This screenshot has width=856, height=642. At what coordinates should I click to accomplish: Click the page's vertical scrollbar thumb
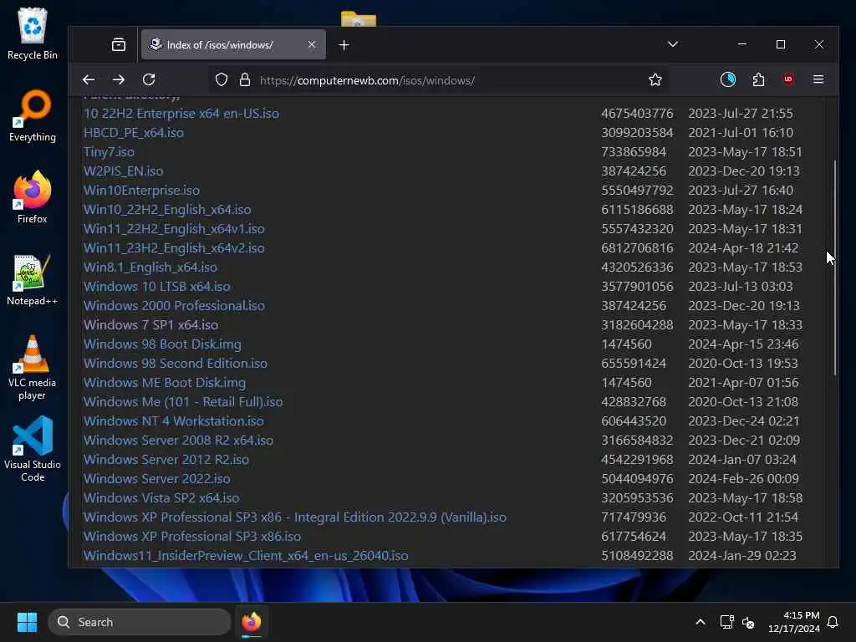coord(835,267)
